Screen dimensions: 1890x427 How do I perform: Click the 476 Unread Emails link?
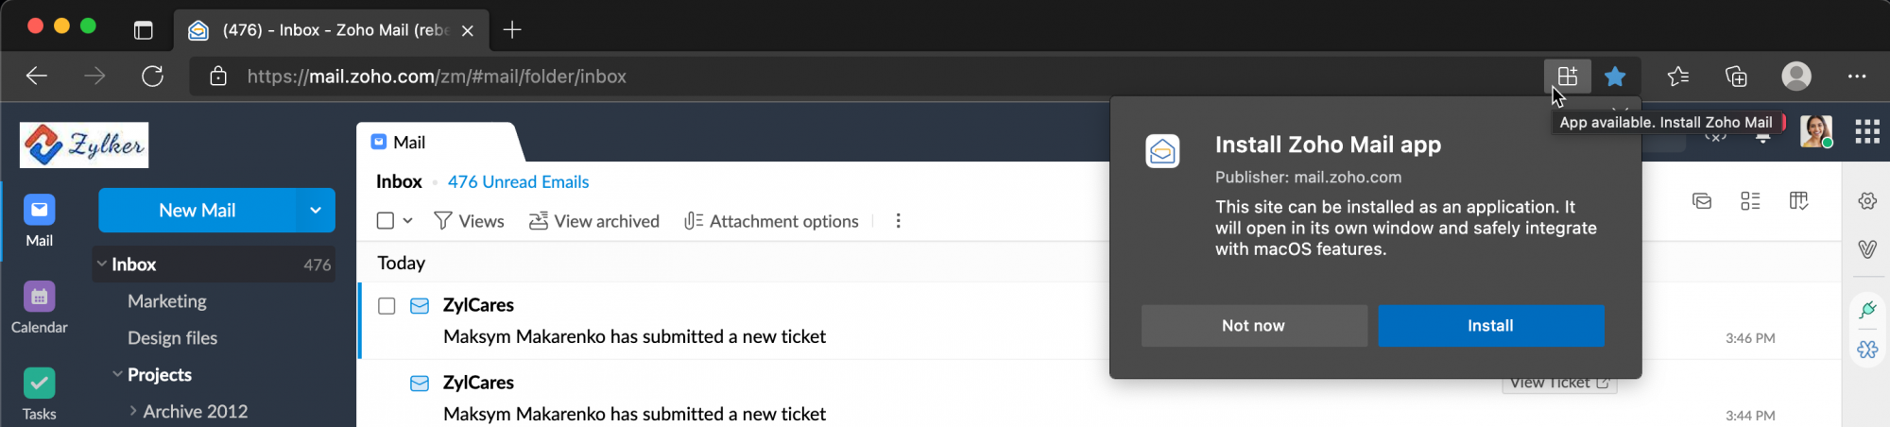(518, 181)
